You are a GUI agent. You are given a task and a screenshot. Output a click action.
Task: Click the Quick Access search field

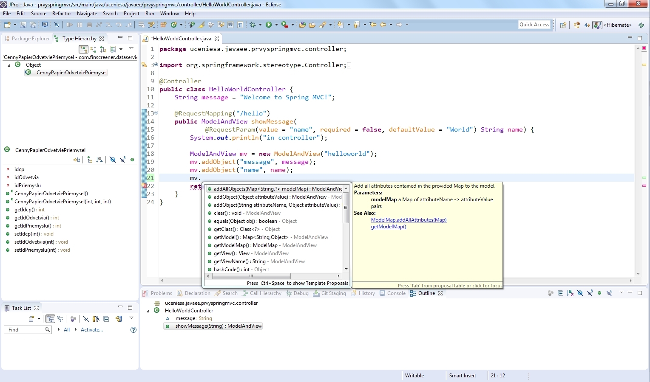(534, 25)
